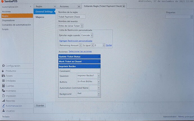Open Entidades icon in sidebar
This screenshot has height=121, width=194.
(x=3, y=81)
